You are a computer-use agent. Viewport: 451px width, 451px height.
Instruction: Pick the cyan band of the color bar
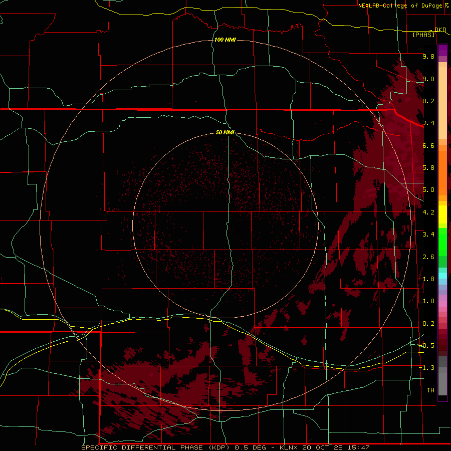pyautogui.click(x=442, y=276)
